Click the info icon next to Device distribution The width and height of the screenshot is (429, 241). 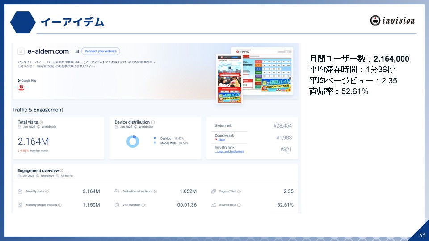point(153,122)
